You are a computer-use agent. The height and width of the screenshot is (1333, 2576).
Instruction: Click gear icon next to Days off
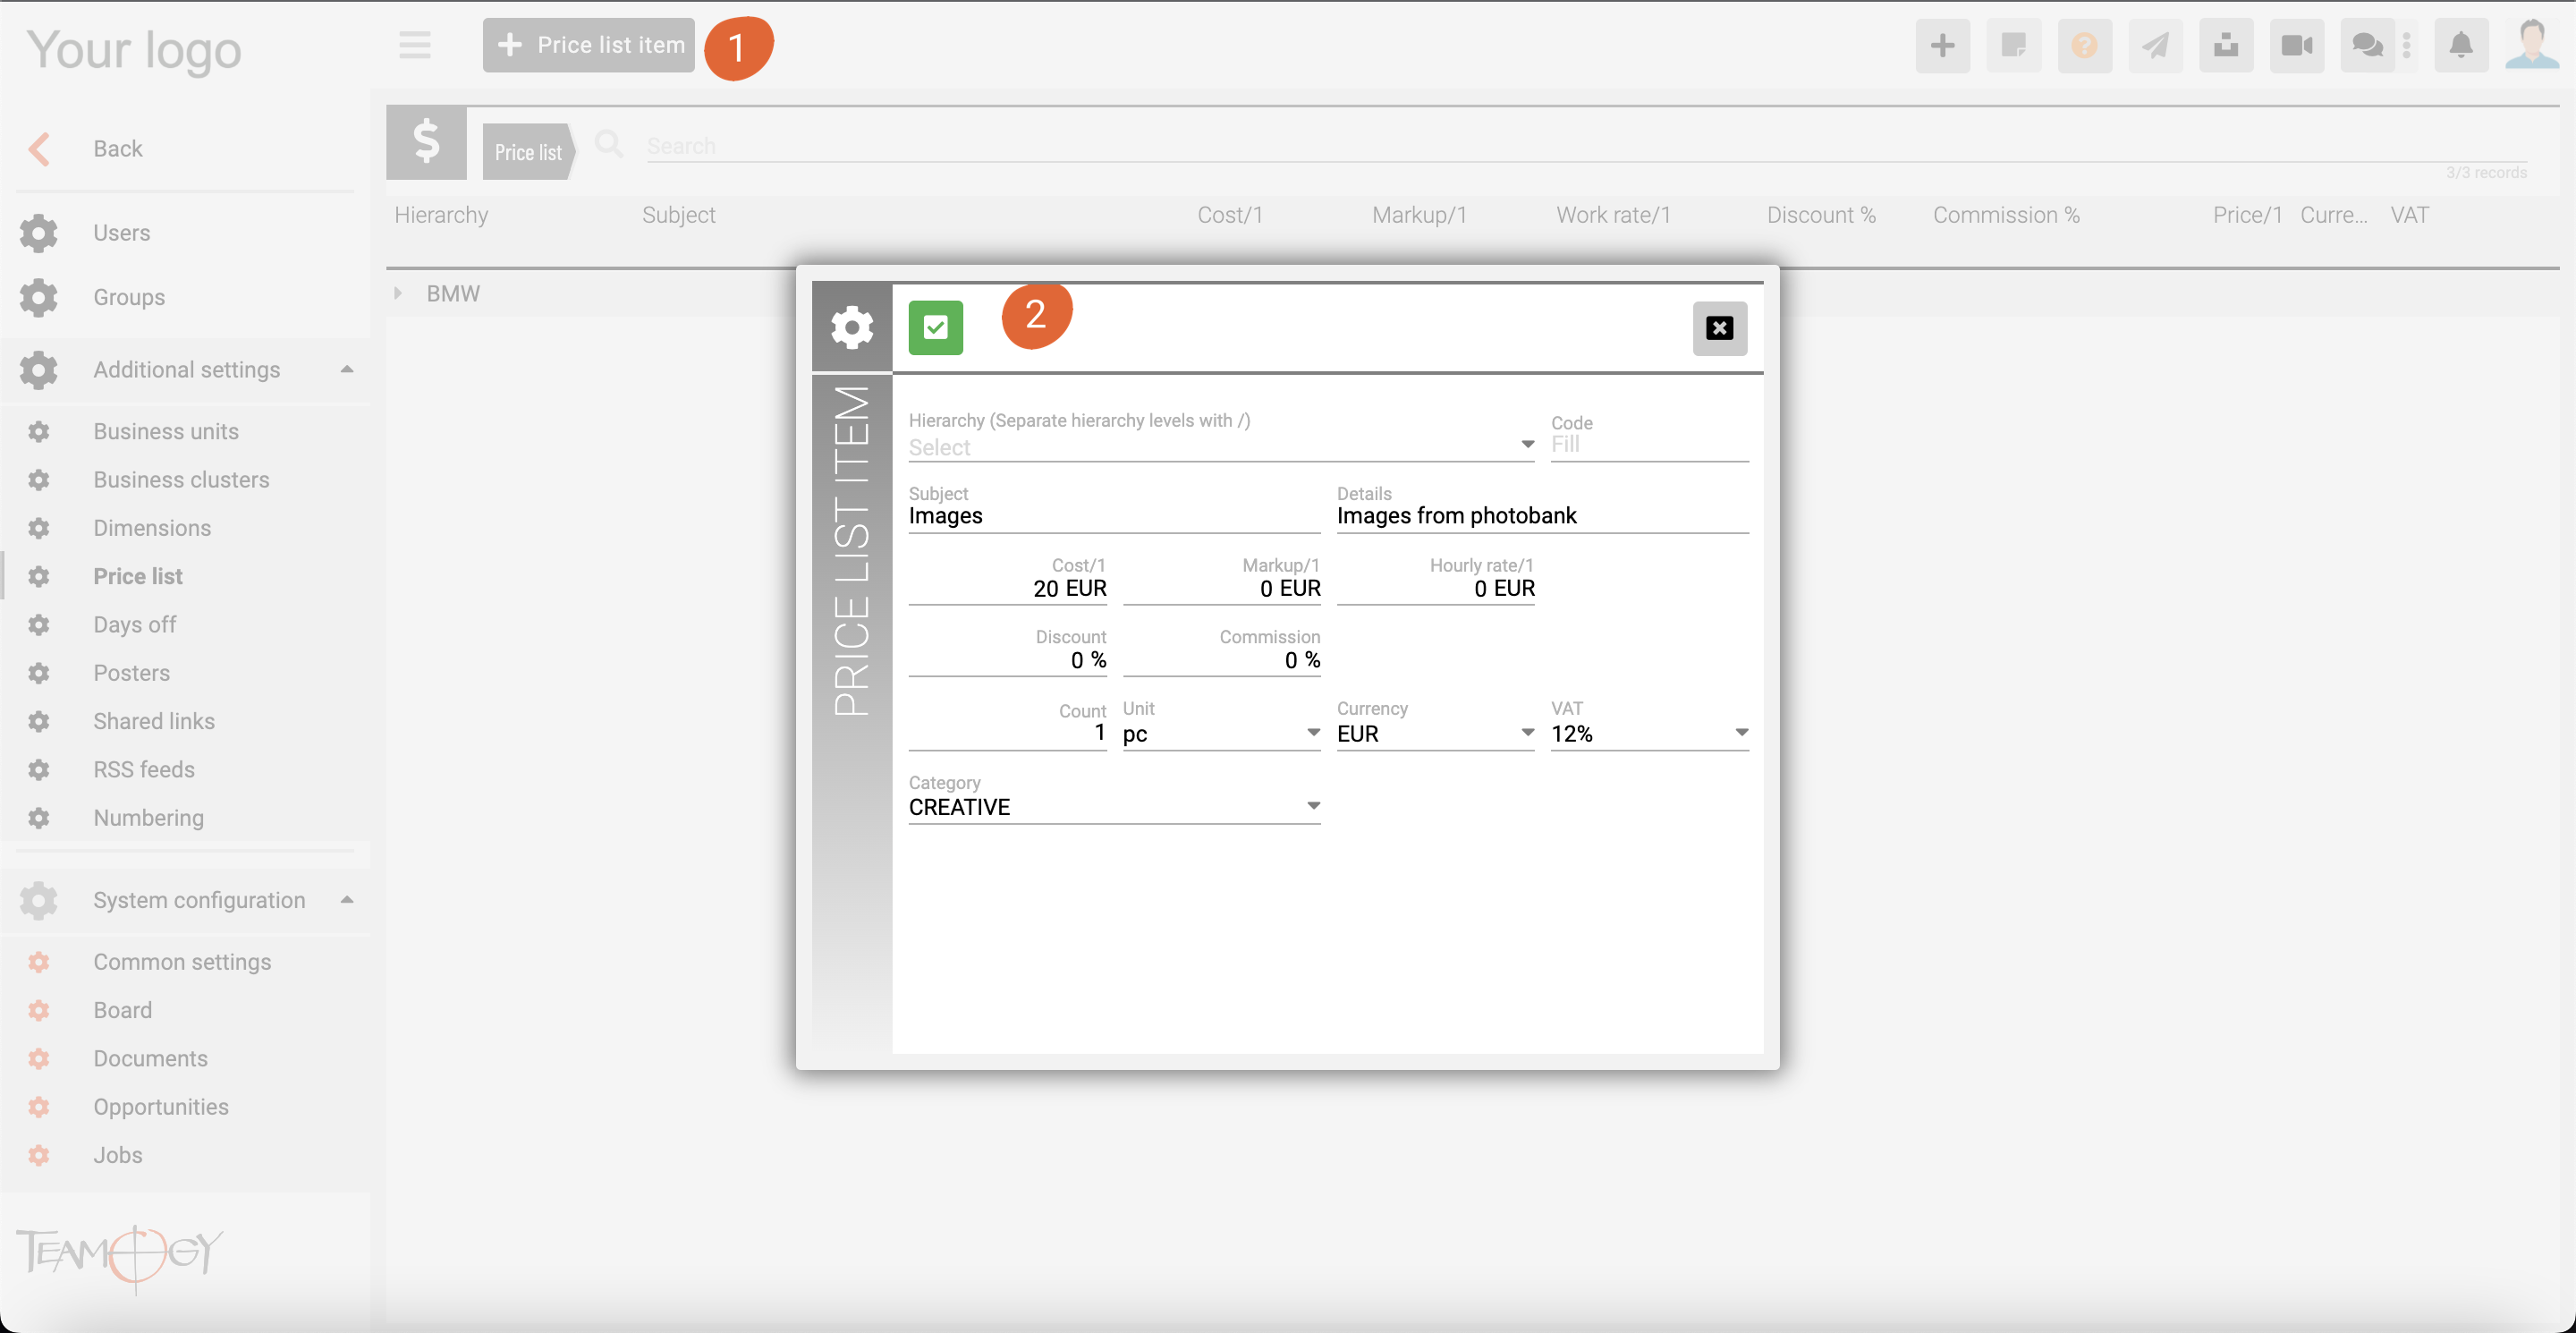tap(39, 625)
